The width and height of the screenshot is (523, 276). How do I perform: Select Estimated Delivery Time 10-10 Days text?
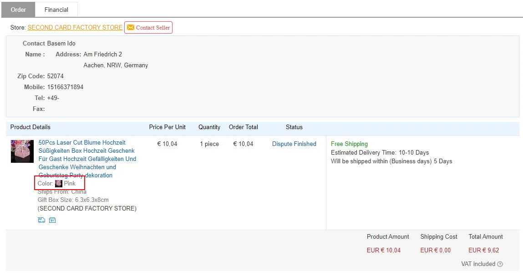(380, 152)
